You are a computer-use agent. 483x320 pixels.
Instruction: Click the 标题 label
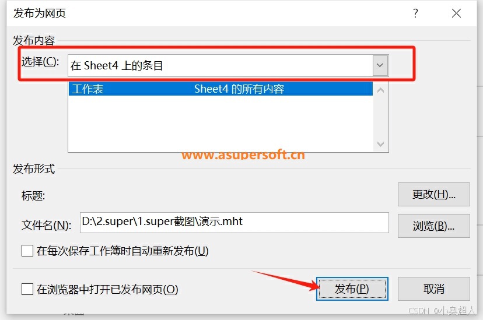33,195
